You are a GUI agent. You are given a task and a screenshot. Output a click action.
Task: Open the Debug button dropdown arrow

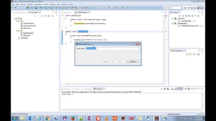[43, 8]
